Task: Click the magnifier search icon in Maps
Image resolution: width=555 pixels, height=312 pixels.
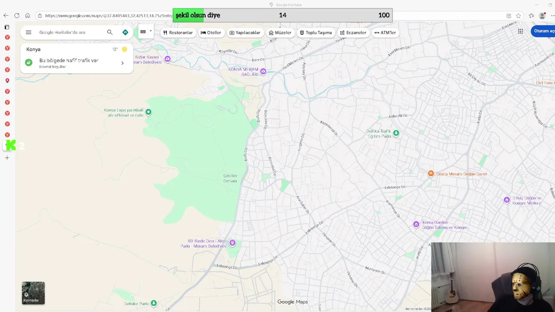Action: click(110, 32)
